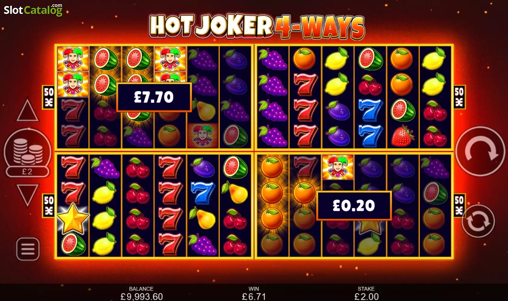Click the joker symbol in bottom-right reels
508x301 pixels.
[337, 167]
